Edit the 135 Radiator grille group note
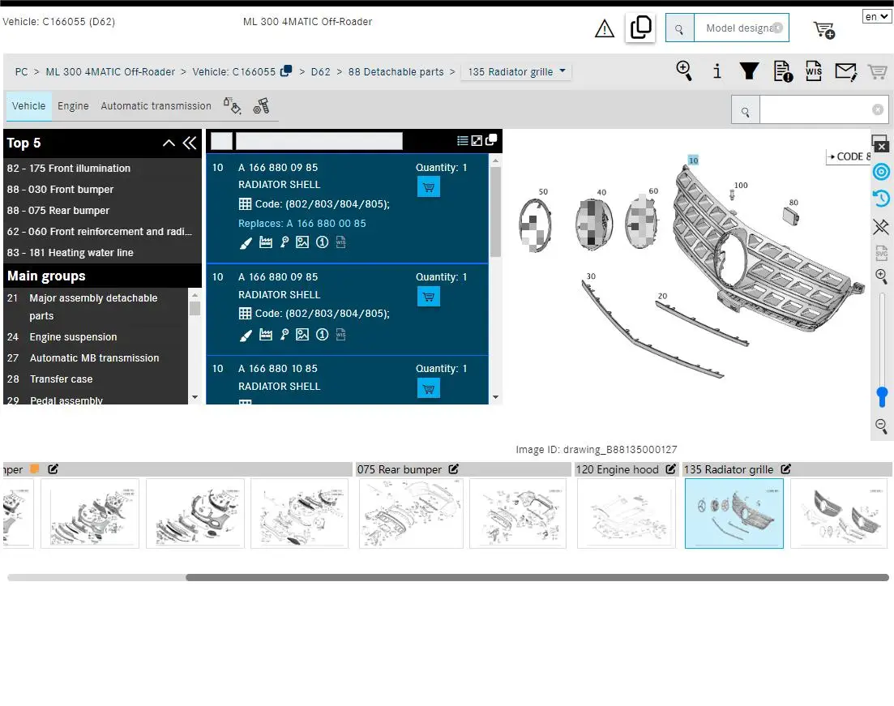894x706 pixels. [x=785, y=469]
